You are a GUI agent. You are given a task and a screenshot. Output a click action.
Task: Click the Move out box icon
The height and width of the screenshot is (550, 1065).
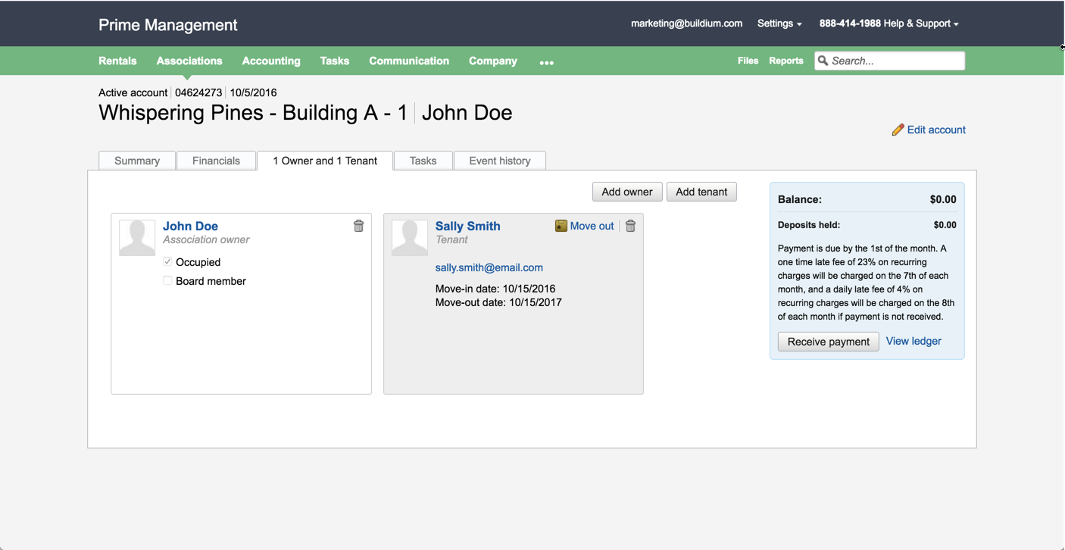(x=561, y=226)
